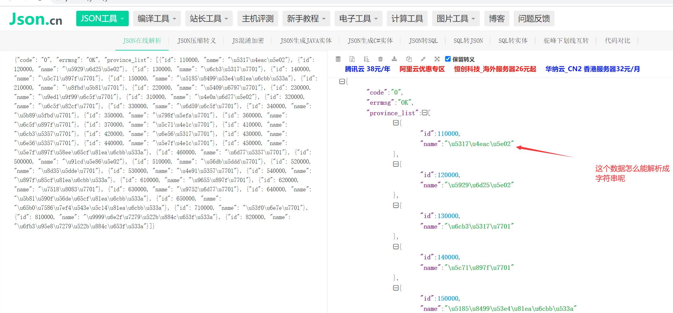Click the fullscreen expand-arrows icon
The width and height of the screenshot is (673, 313).
point(437,59)
